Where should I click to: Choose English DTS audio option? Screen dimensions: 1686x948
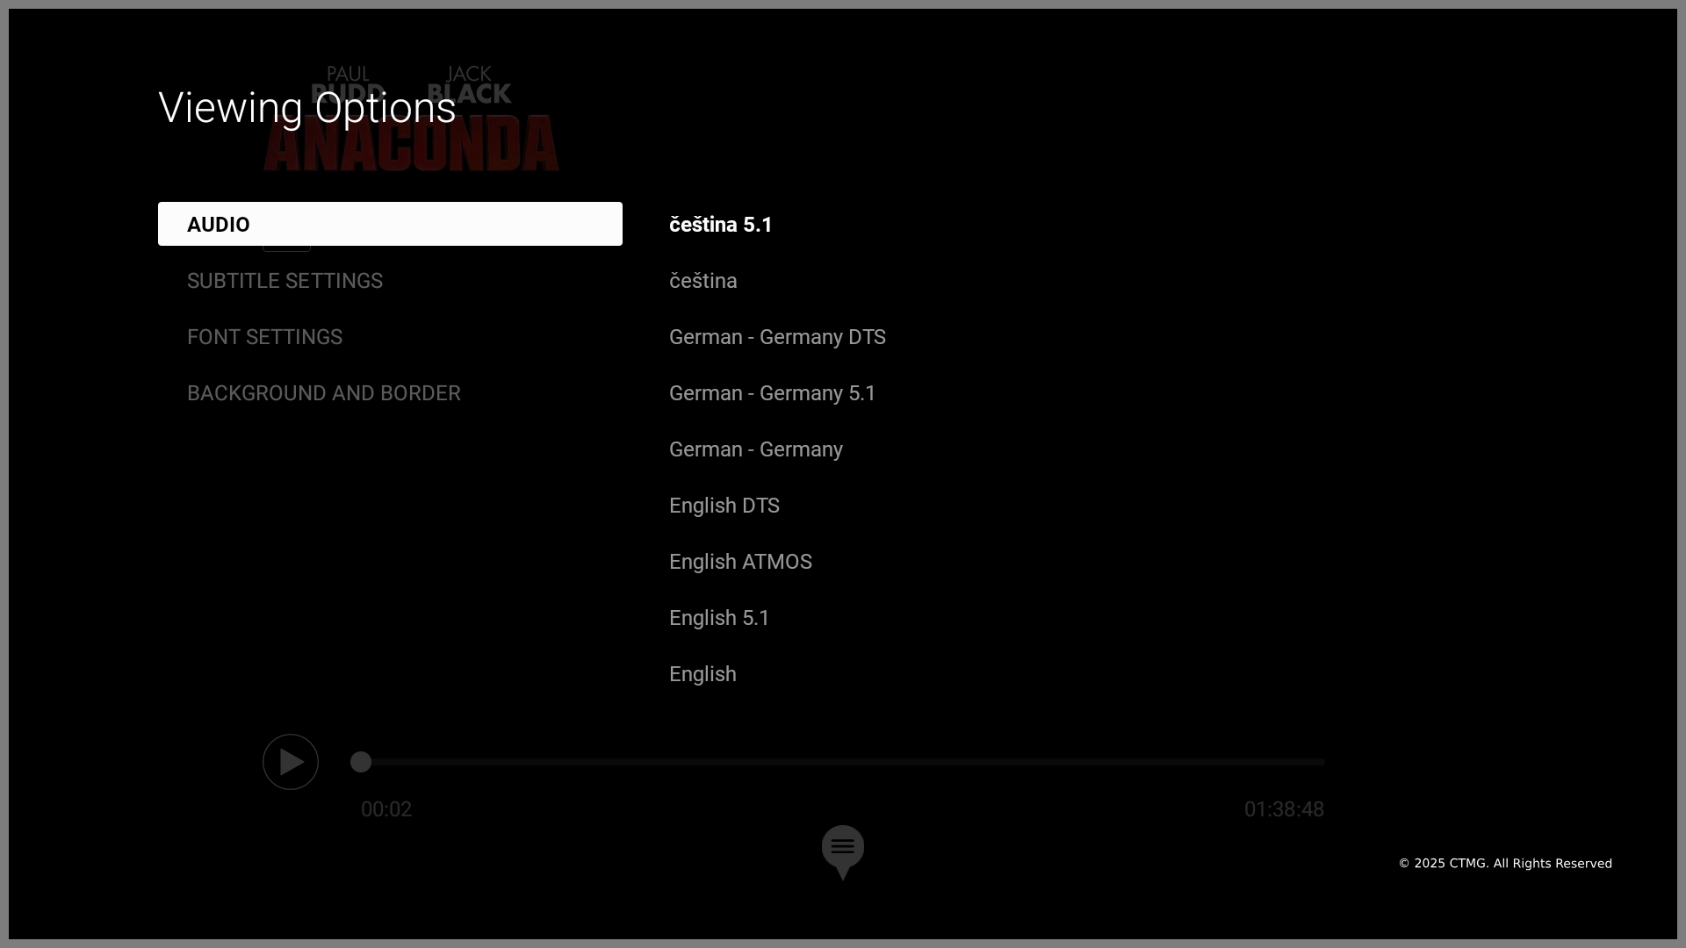(724, 506)
